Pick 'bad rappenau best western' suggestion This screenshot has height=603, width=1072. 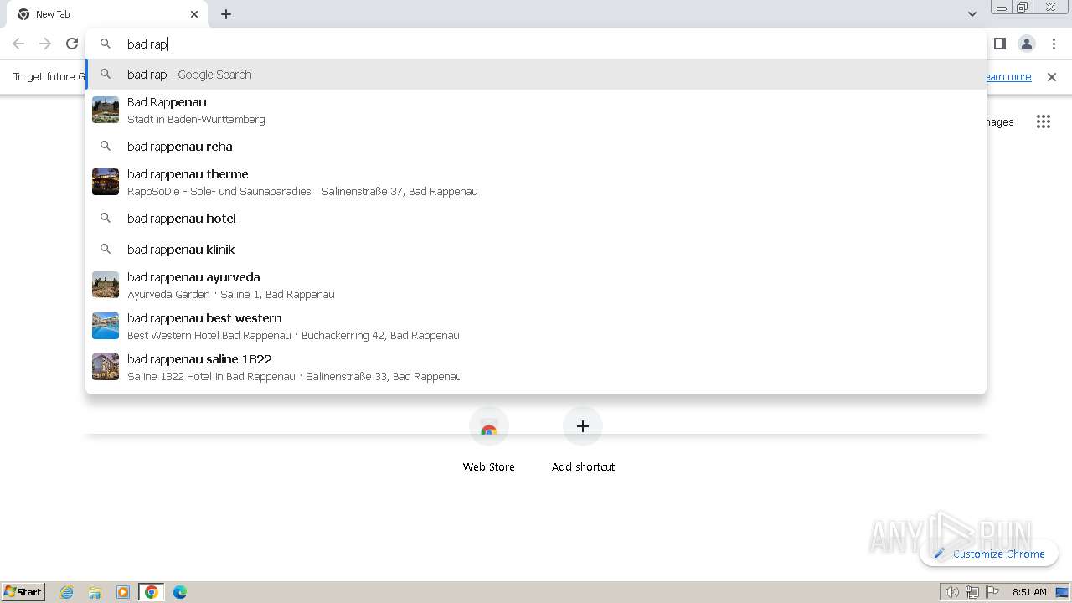pyautogui.click(x=536, y=326)
